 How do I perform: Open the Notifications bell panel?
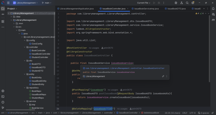click(x=213, y=8)
